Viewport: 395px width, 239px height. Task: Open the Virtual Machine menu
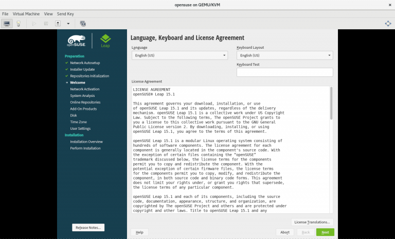pyautogui.click(x=26, y=14)
